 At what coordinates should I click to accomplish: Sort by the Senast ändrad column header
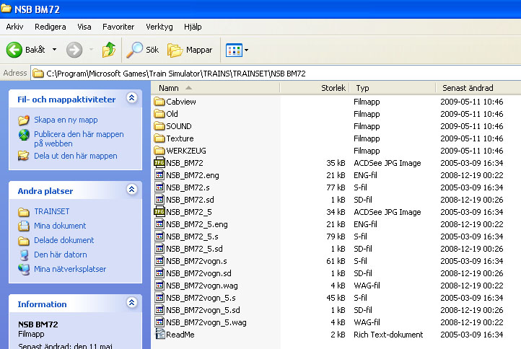pos(478,88)
